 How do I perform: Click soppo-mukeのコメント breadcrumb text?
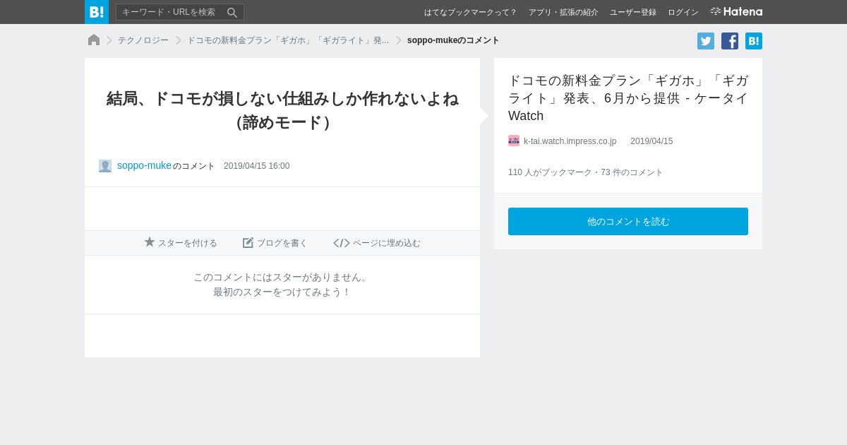pos(453,40)
